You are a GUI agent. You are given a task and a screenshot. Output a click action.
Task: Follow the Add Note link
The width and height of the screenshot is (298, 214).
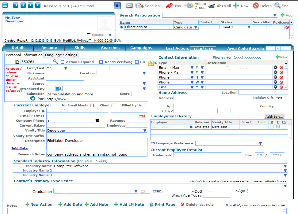pos(19,148)
